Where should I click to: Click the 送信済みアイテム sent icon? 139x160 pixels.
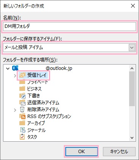[22, 103]
